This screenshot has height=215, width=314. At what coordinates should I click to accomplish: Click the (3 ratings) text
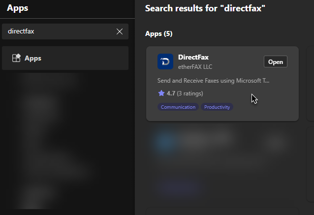[x=189, y=93]
